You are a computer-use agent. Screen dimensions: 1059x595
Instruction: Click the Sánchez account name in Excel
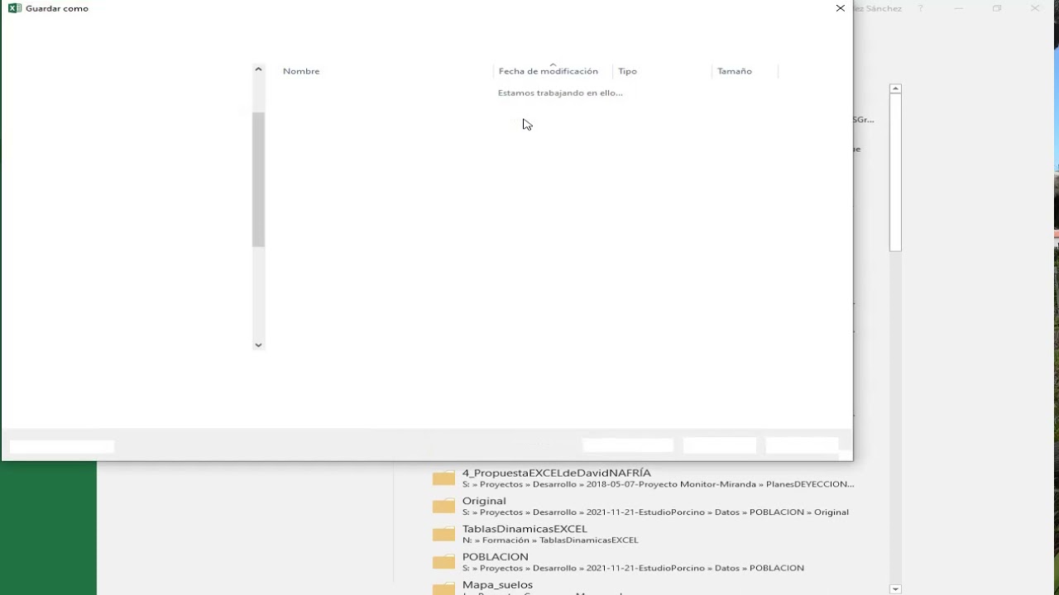point(879,8)
